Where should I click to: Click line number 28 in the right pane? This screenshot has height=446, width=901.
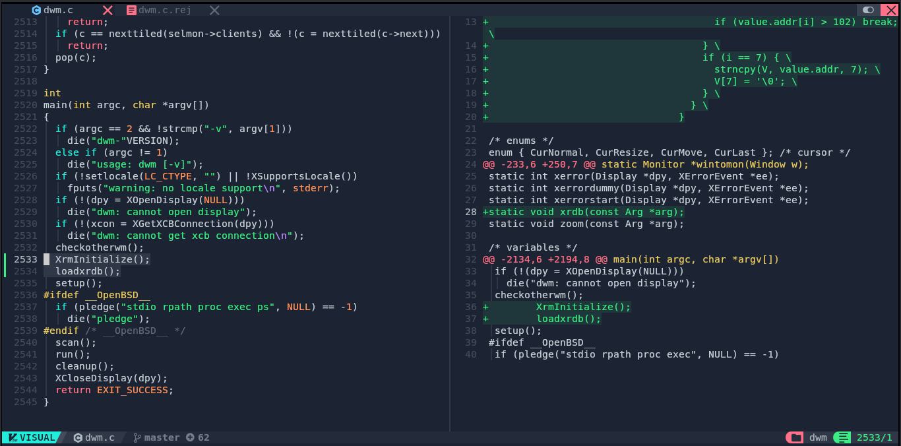[470, 212]
